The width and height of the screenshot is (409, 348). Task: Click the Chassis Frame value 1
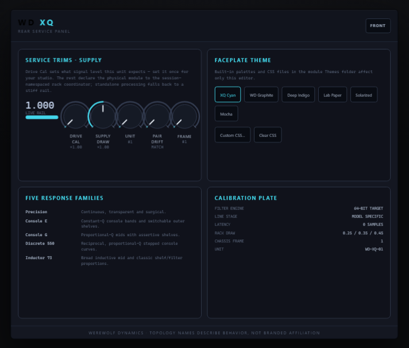(x=382, y=241)
